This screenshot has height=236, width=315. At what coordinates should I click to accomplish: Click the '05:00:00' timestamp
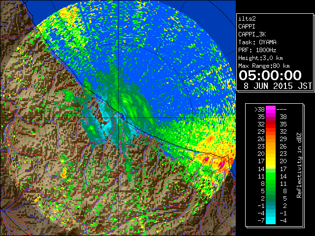point(270,75)
